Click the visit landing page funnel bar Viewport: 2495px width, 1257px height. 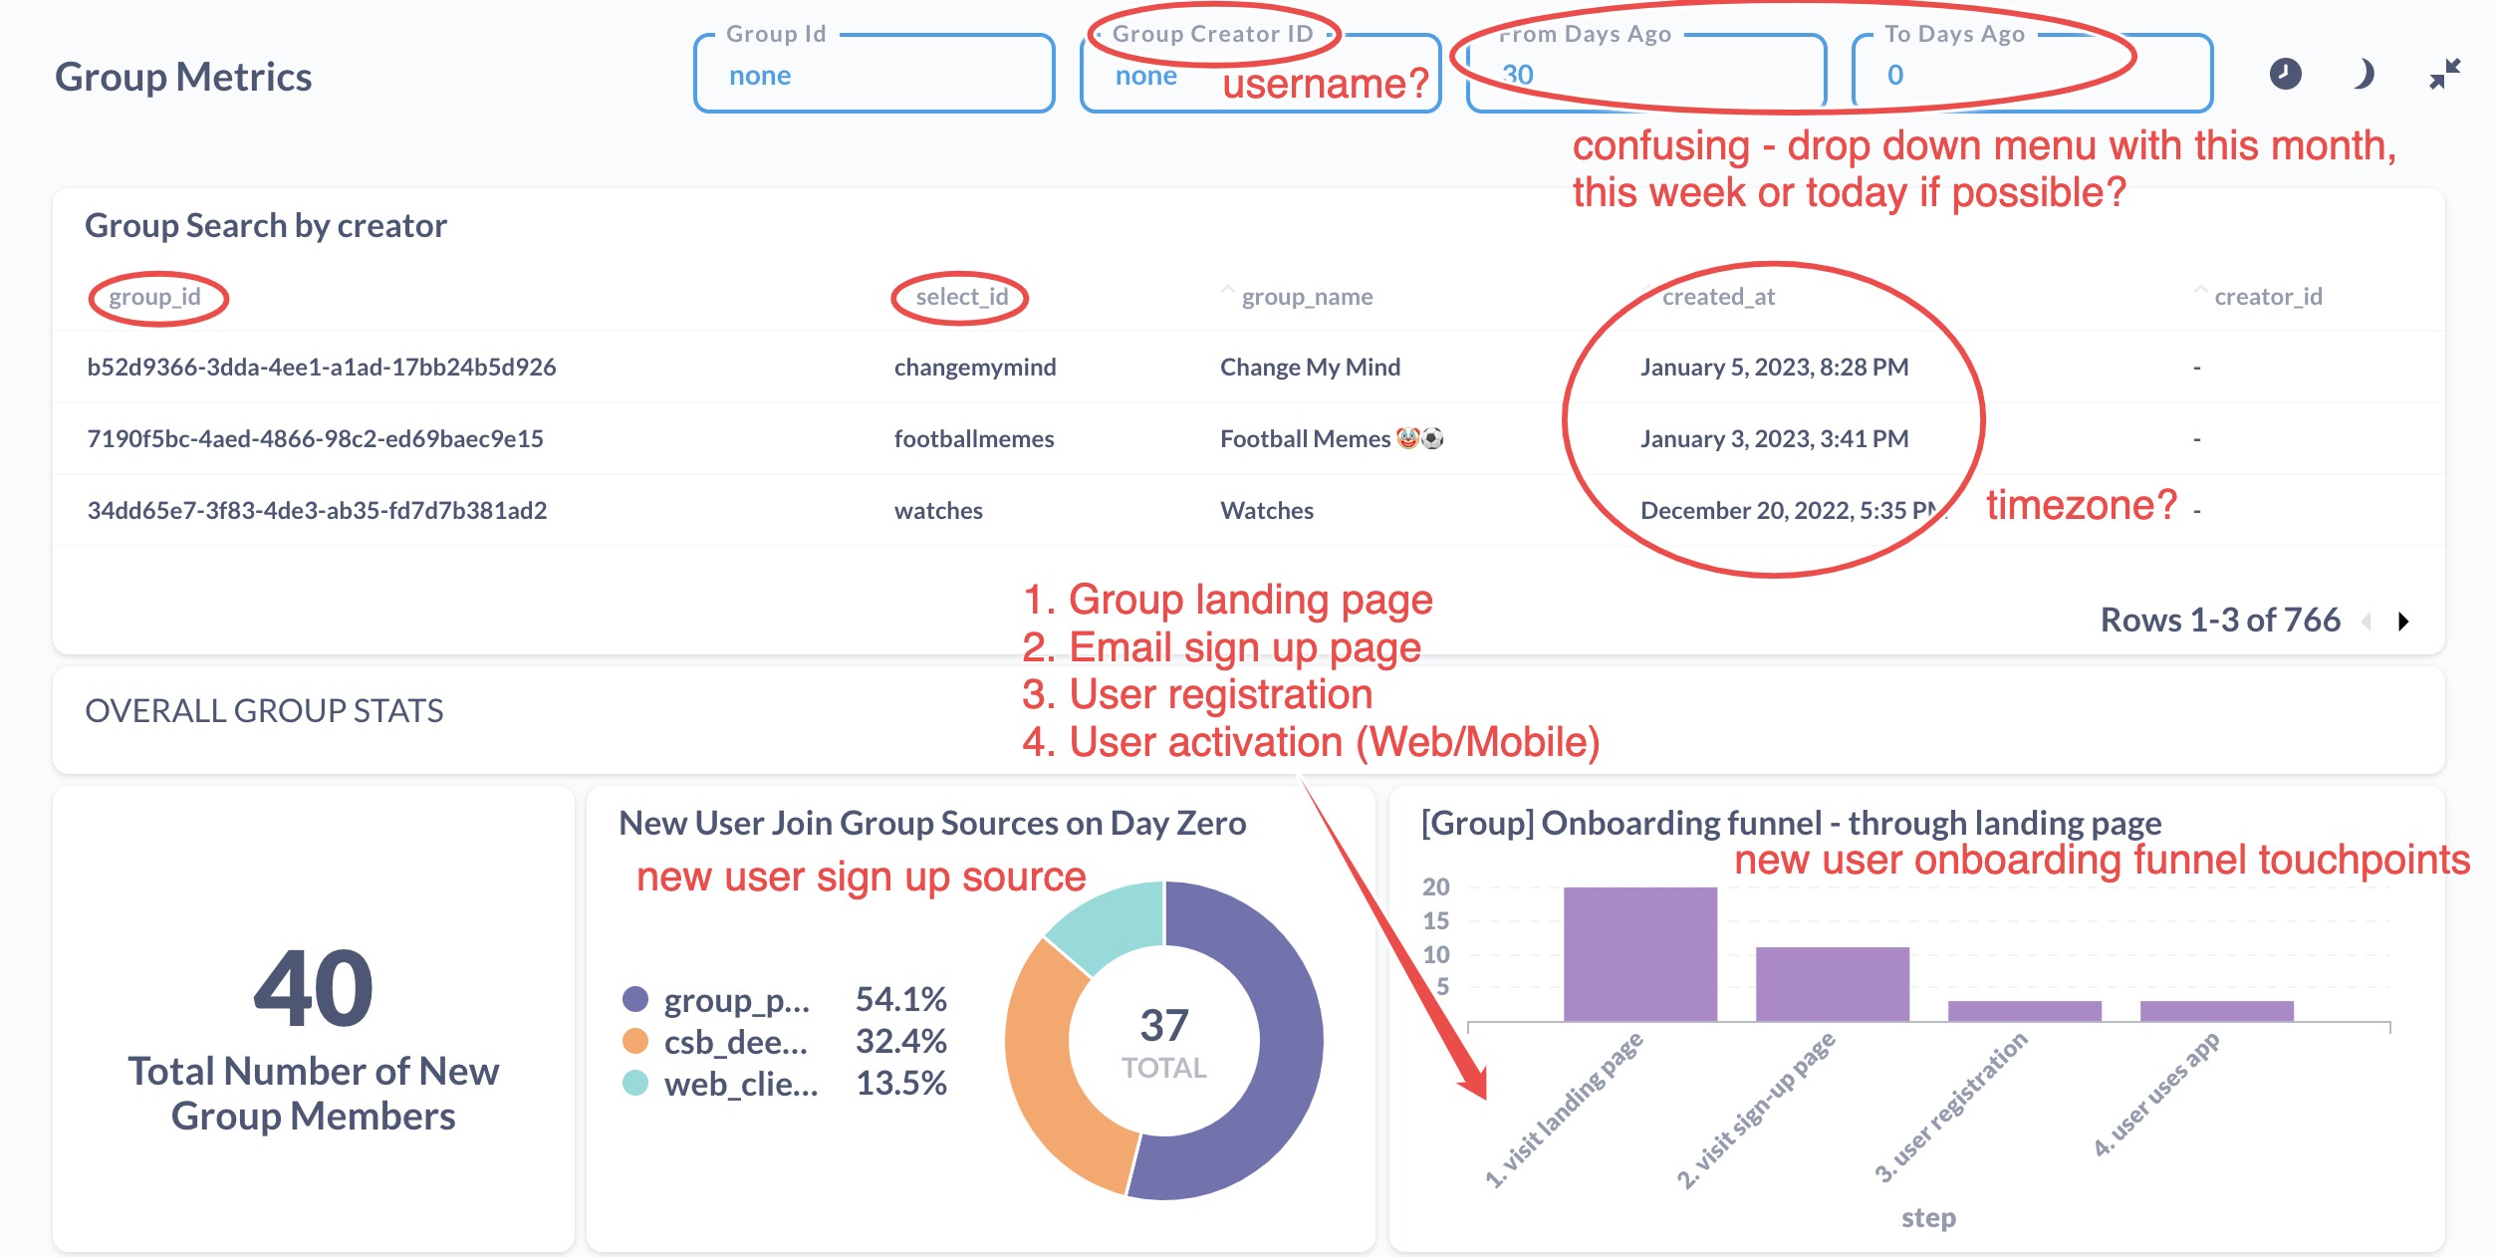click(x=1639, y=954)
